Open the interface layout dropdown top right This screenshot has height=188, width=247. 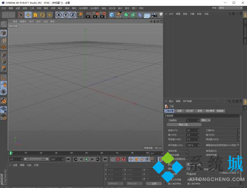point(231,8)
